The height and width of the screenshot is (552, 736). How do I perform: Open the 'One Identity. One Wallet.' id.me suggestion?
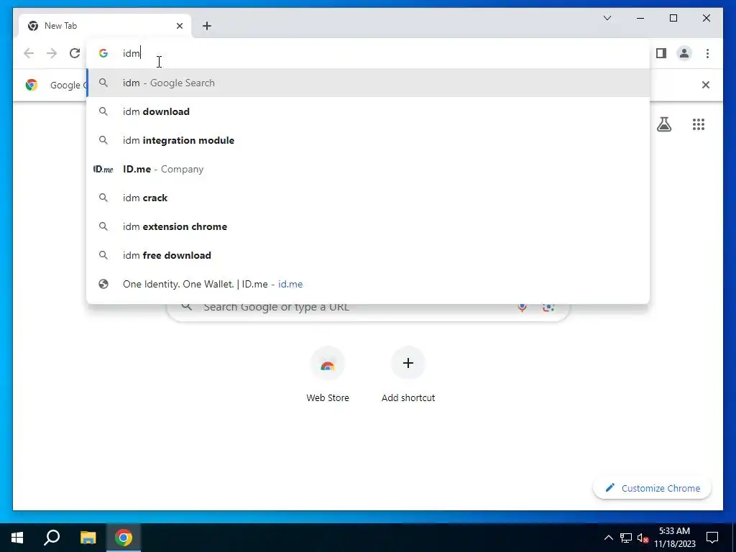point(369,284)
